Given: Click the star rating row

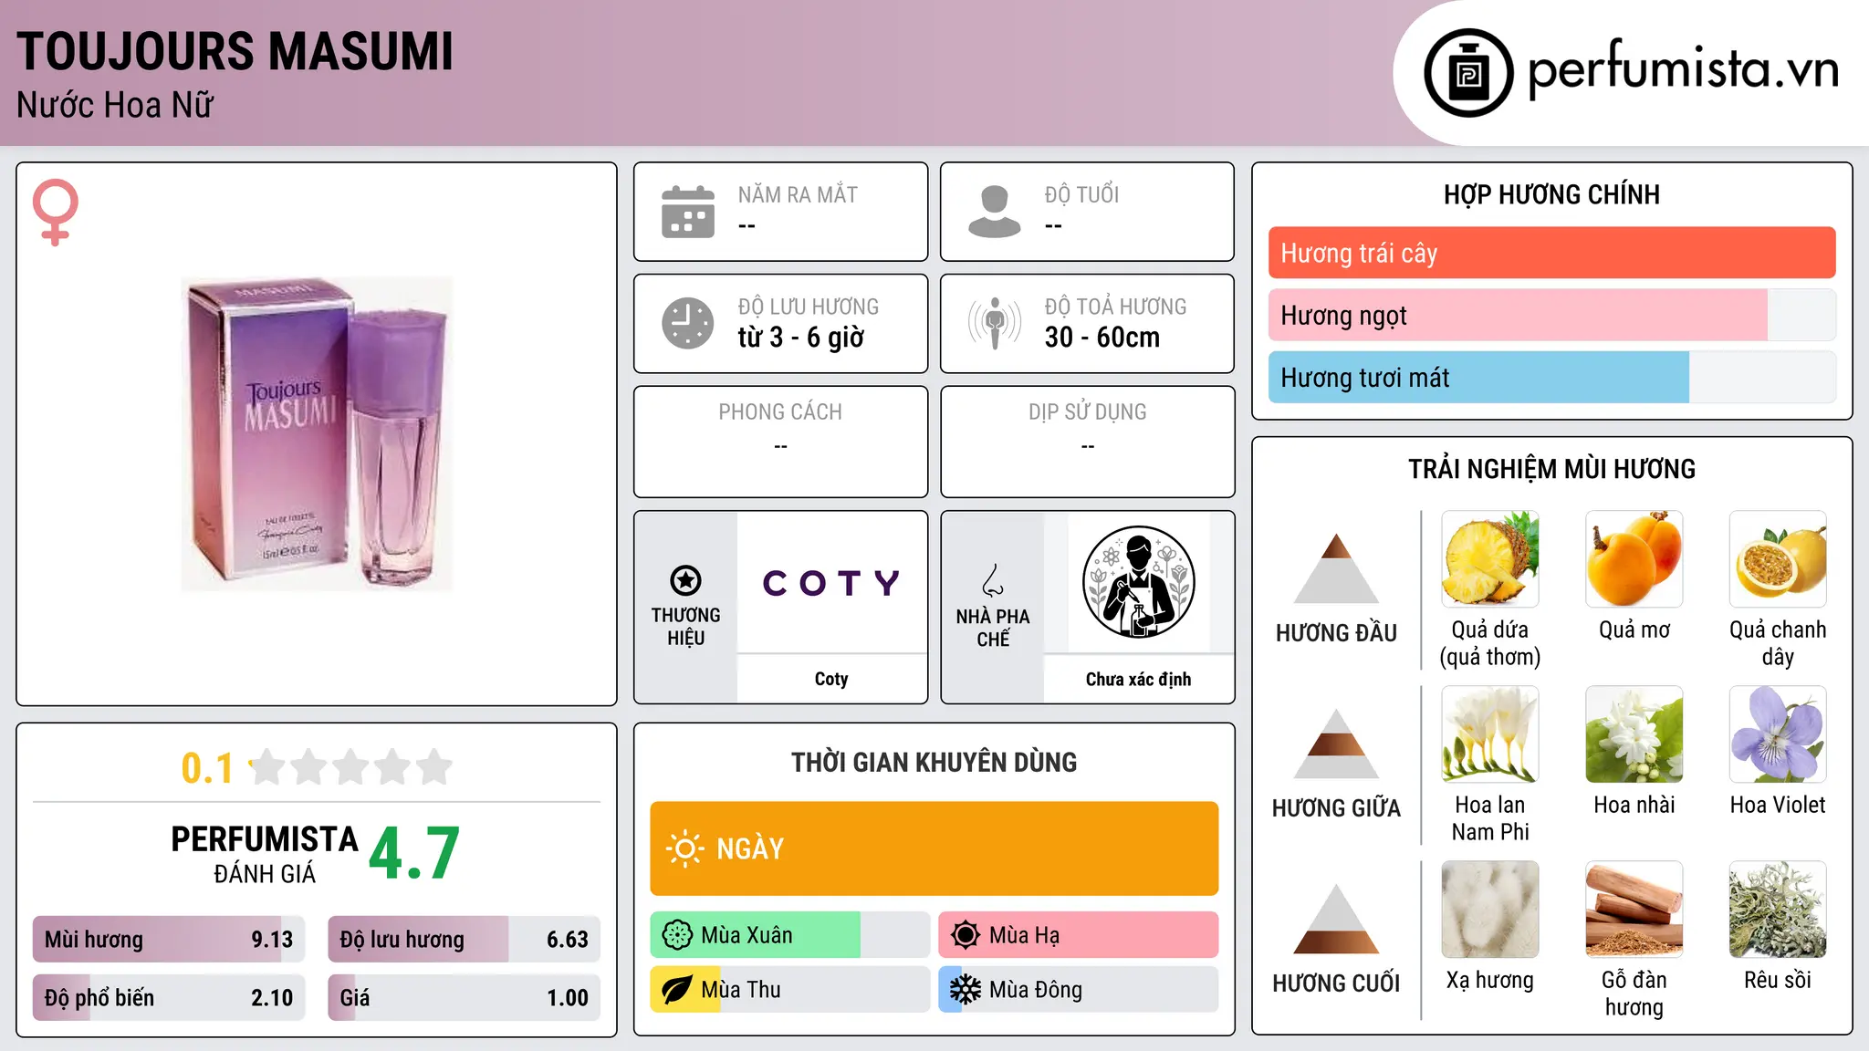Looking at the screenshot, I should pyautogui.click(x=350, y=767).
